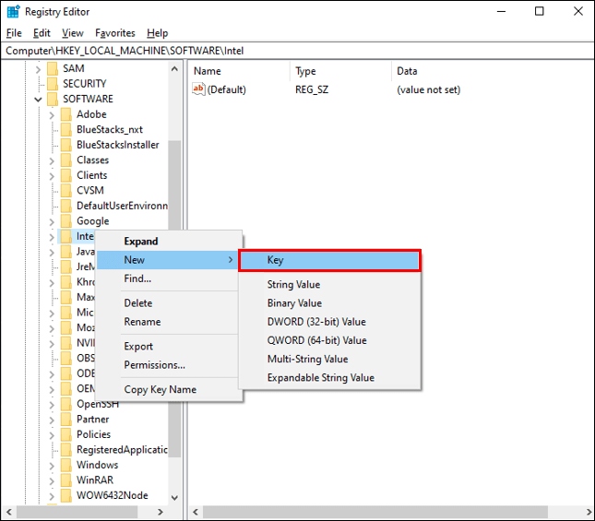Click Copy Key Name in context menu

(169, 390)
